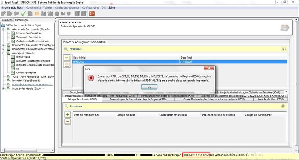
Task: Click the magnifier icon in K200 Pesquisar bar
Action: (x=66, y=106)
